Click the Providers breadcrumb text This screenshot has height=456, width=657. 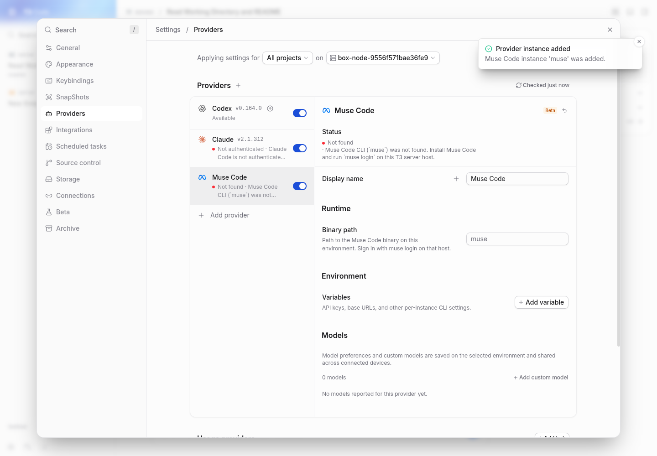pos(209,30)
